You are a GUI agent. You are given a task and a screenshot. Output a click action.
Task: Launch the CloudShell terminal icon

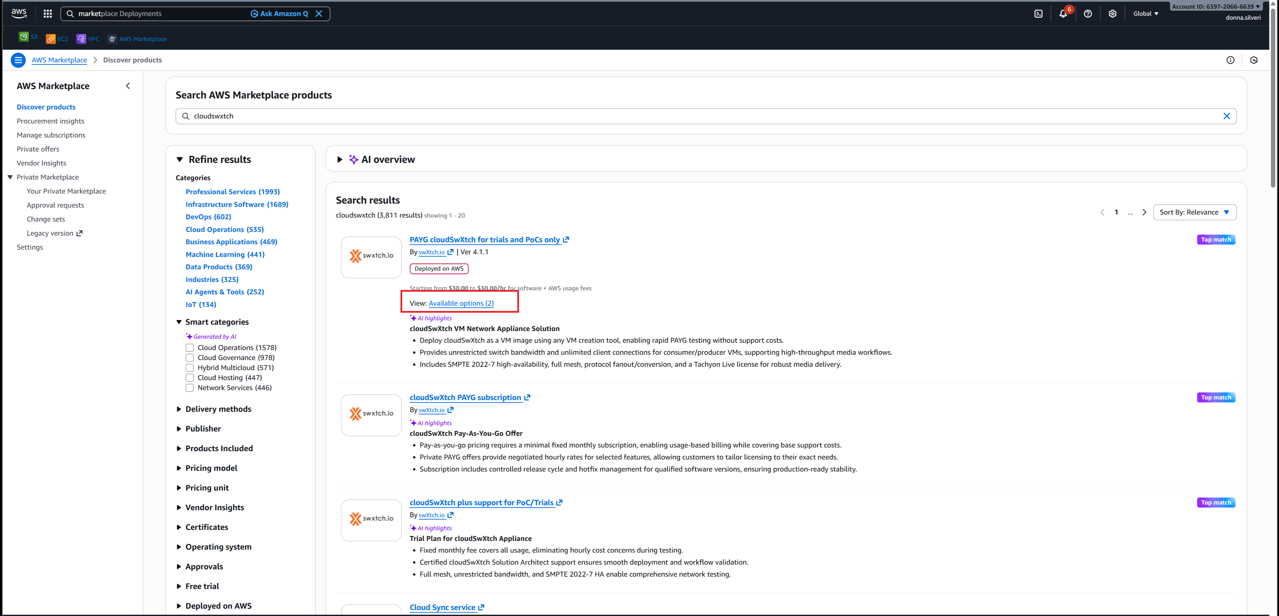click(1038, 14)
